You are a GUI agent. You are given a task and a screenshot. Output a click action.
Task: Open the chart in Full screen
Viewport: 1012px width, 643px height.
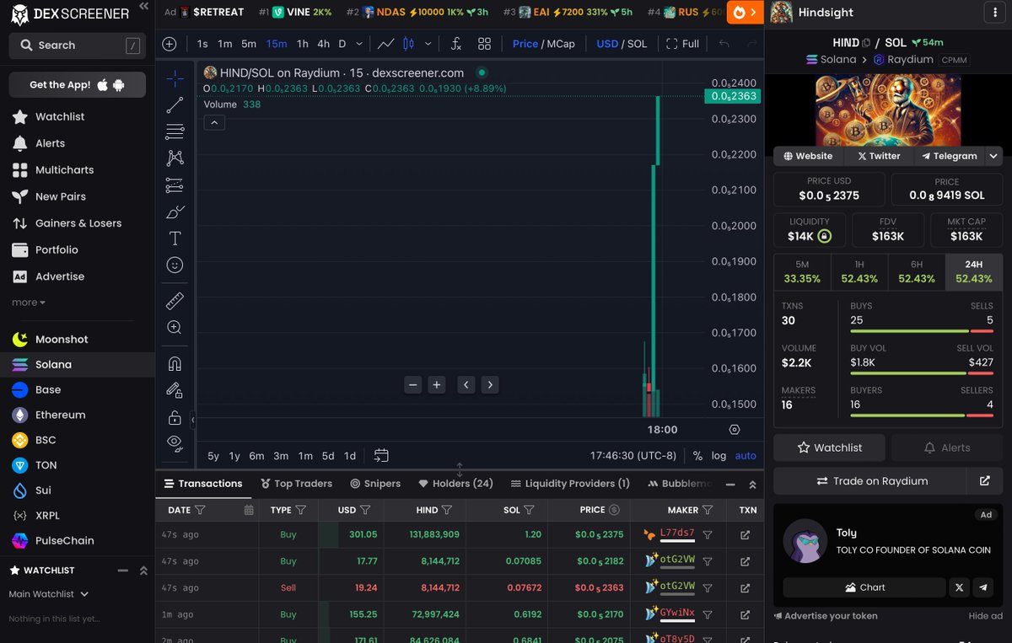(x=683, y=44)
